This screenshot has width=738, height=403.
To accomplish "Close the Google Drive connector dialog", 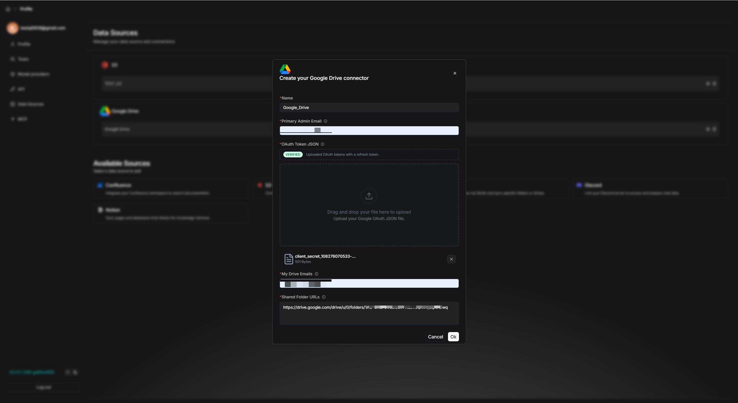I will [455, 73].
